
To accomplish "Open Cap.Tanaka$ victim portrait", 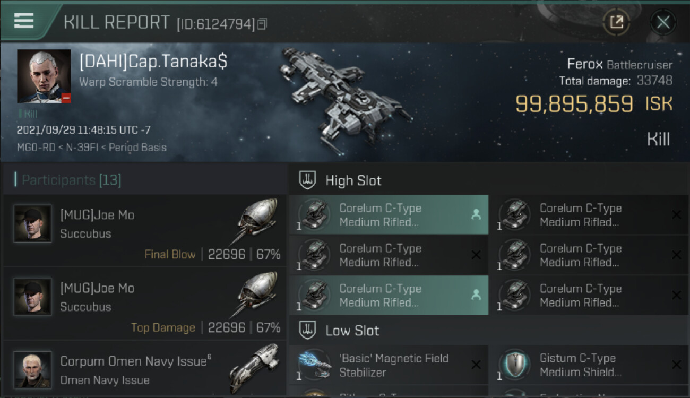I will tap(44, 76).
